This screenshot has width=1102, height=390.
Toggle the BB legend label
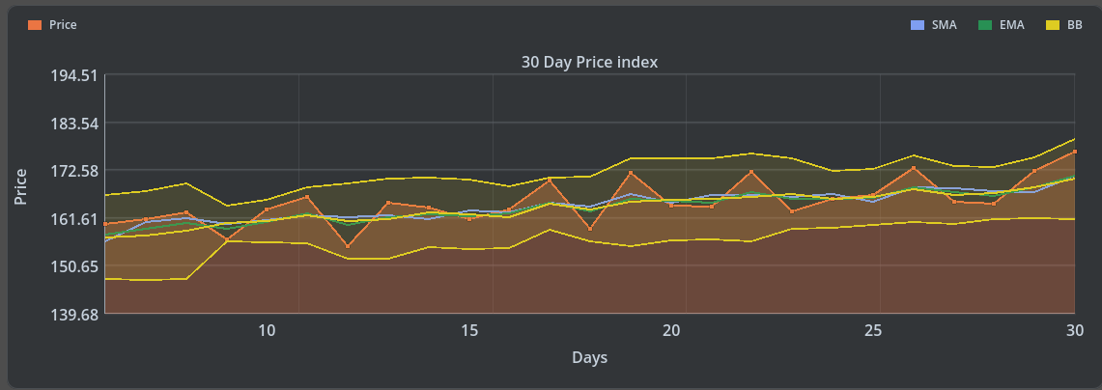click(x=1074, y=25)
